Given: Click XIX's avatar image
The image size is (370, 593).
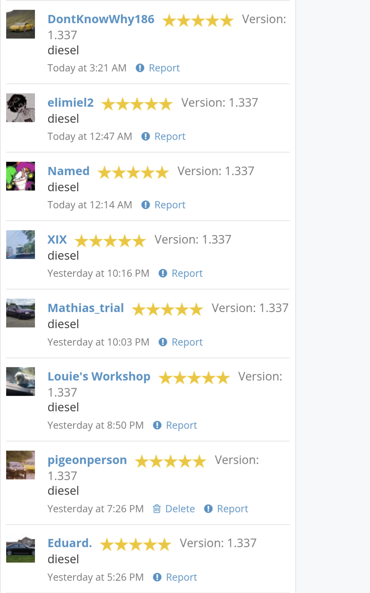Looking at the screenshot, I should point(21,245).
